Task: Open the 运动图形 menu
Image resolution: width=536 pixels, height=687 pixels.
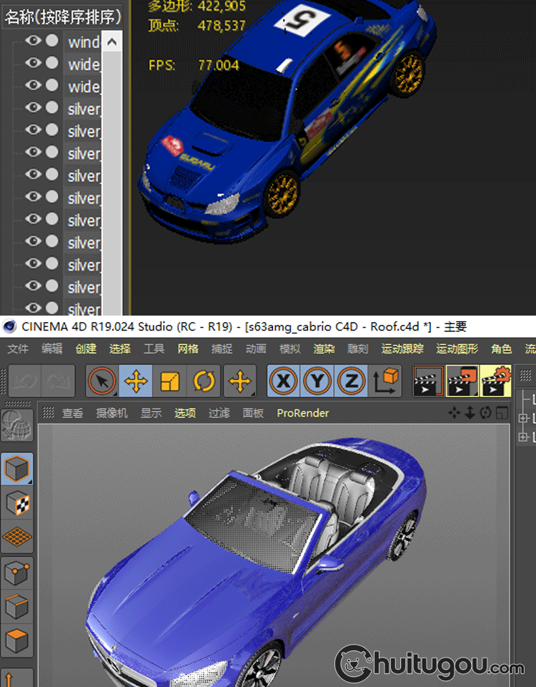Action: 457,349
